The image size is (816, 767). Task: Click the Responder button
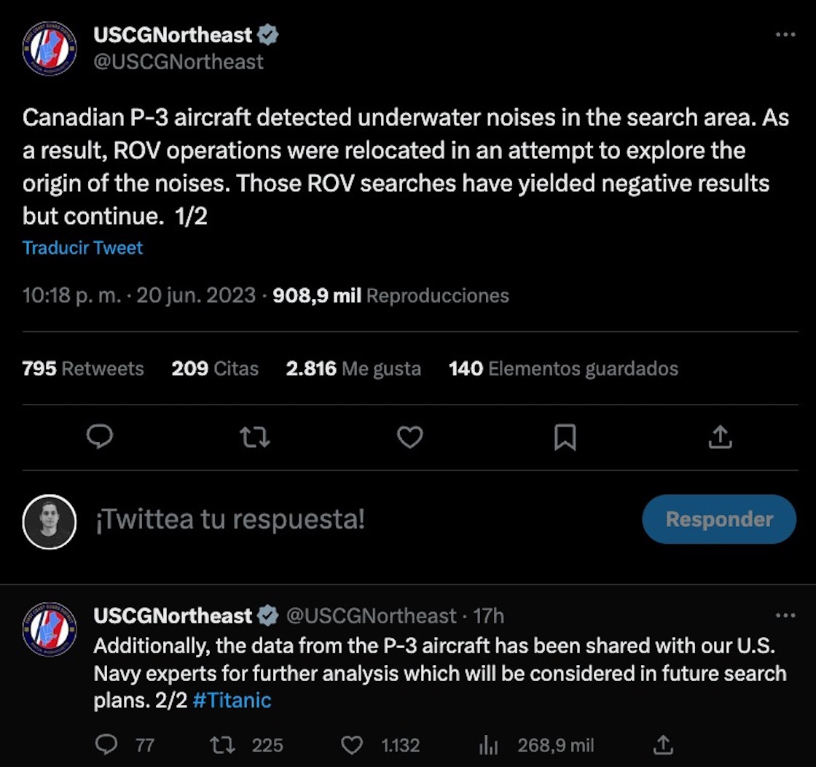tap(718, 519)
